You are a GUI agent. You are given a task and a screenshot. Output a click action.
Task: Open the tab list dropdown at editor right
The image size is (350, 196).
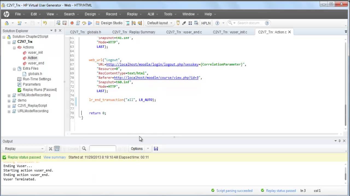(x=346, y=32)
